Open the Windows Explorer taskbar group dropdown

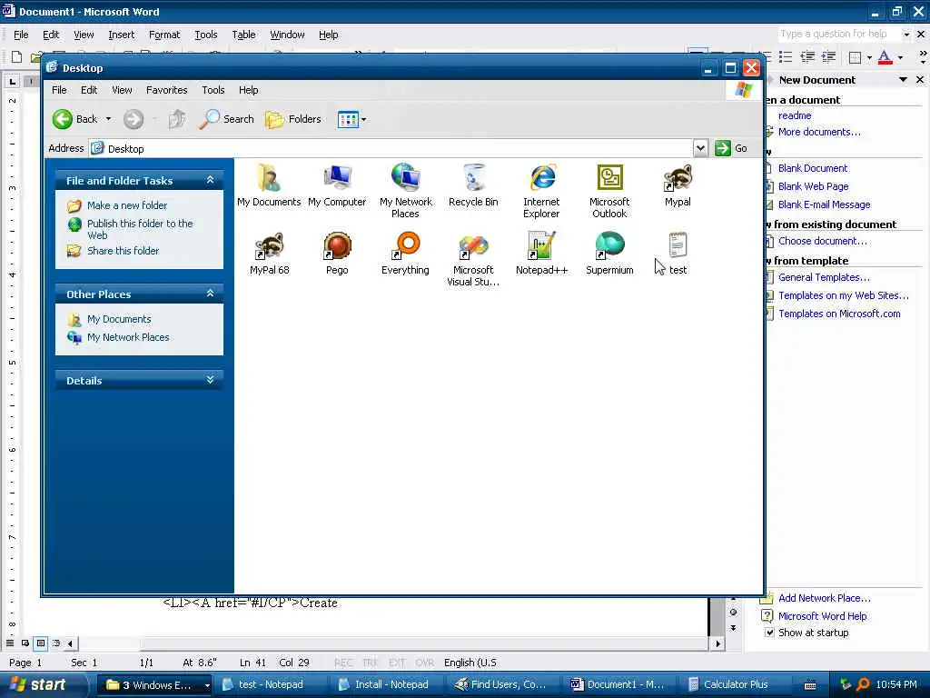coord(207,685)
